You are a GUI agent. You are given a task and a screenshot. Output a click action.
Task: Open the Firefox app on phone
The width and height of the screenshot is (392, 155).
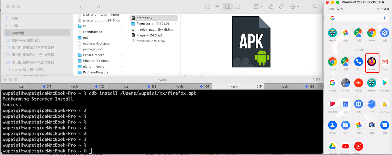(372, 63)
